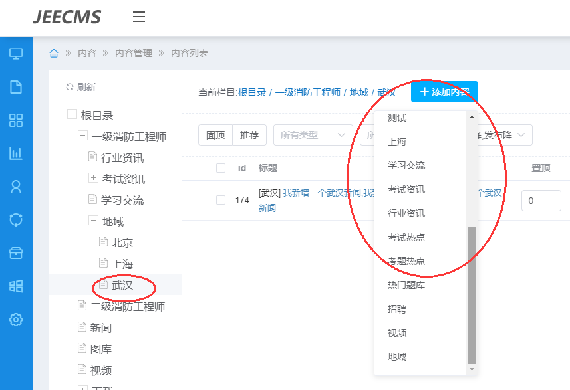The width and height of the screenshot is (570, 390).
Task: Click the JEECMS logo
Action: [x=67, y=17]
